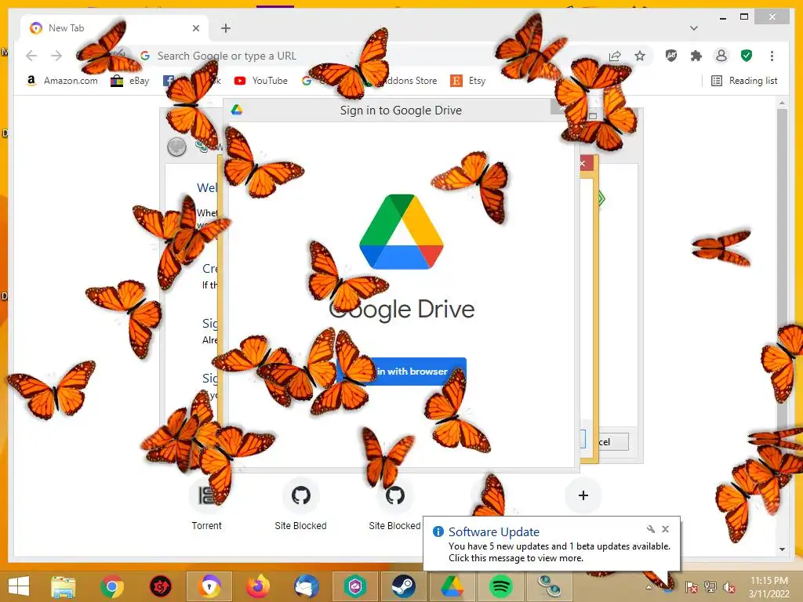Open the browser profile avatar menu
This screenshot has height=602, width=803.
coord(721,56)
